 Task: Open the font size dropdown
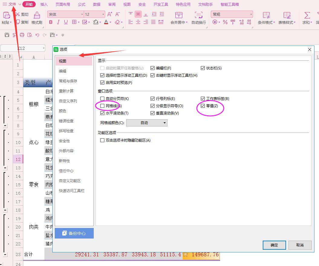[103, 14]
